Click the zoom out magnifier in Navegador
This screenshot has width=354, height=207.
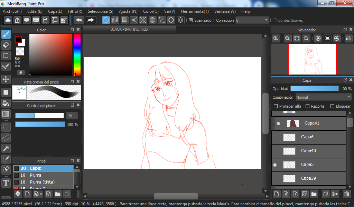pyautogui.click(x=306, y=39)
